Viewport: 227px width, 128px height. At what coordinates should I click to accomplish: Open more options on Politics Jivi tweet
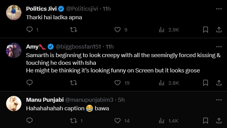coord(219,9)
